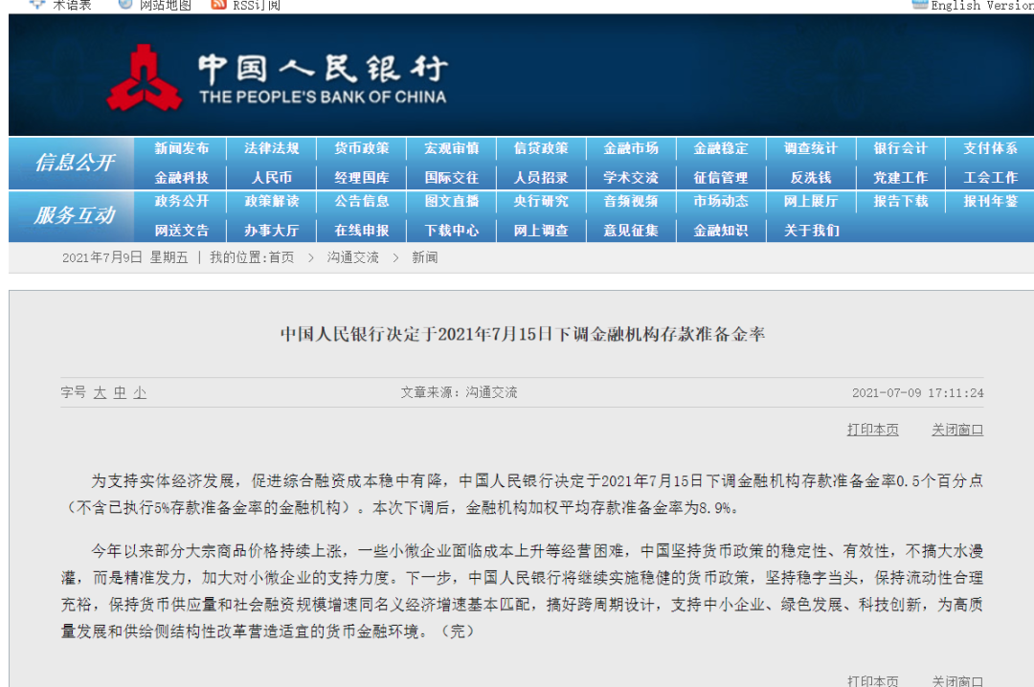The height and width of the screenshot is (687, 1034).
Task: Open the 货币政策 menu item
Action: tap(361, 148)
